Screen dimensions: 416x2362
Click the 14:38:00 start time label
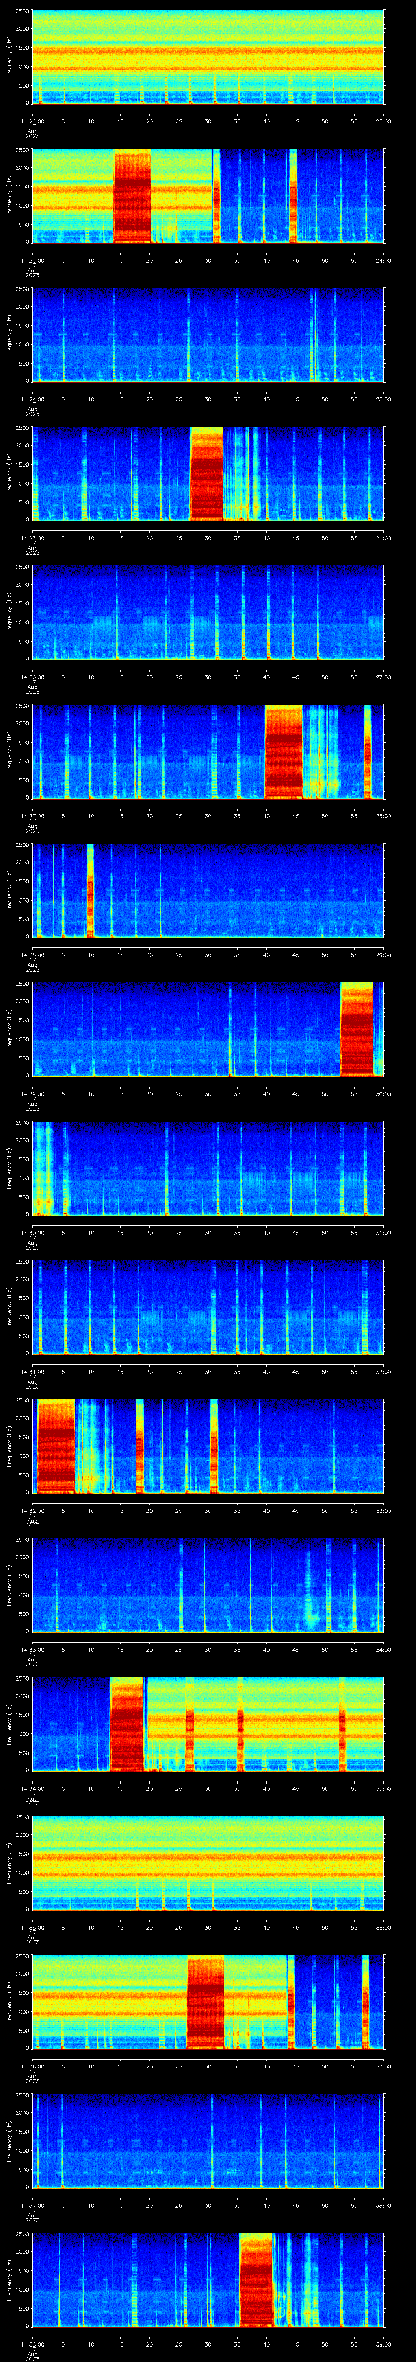click(33, 2344)
